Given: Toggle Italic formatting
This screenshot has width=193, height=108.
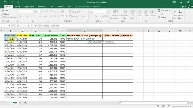Looking at the screenshot, I should [x=24, y=16].
